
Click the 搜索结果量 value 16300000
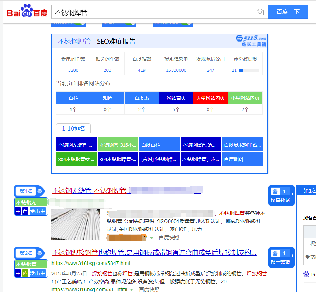tap(176, 70)
